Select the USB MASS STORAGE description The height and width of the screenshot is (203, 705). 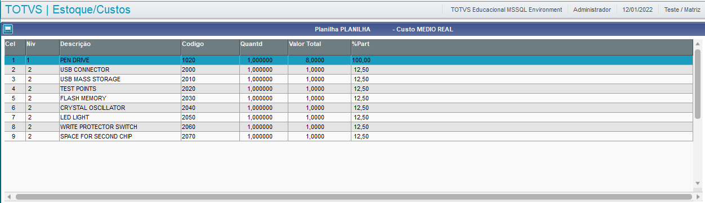tap(90, 79)
